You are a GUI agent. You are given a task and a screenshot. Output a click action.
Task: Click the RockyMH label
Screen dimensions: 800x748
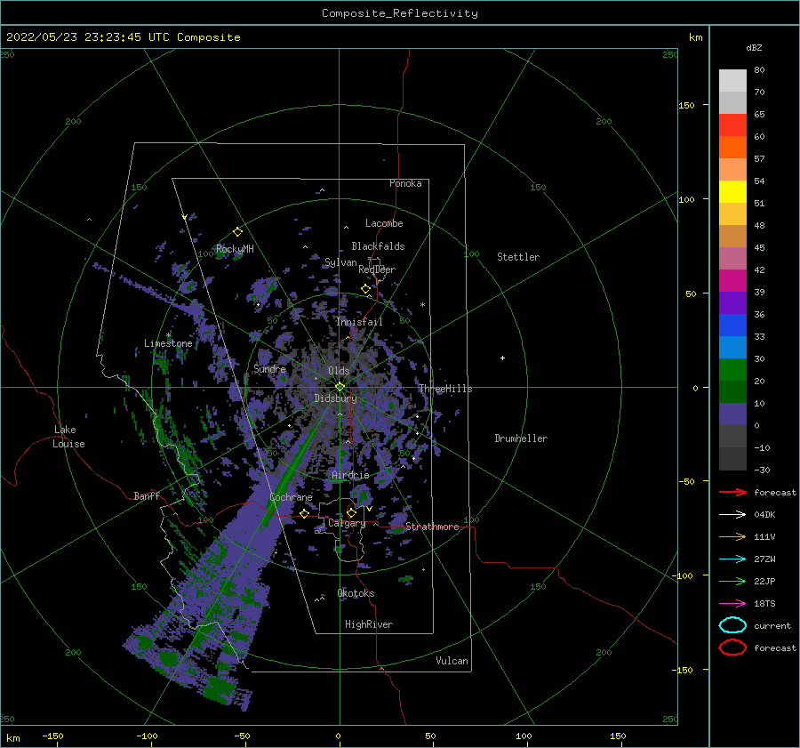tap(235, 249)
